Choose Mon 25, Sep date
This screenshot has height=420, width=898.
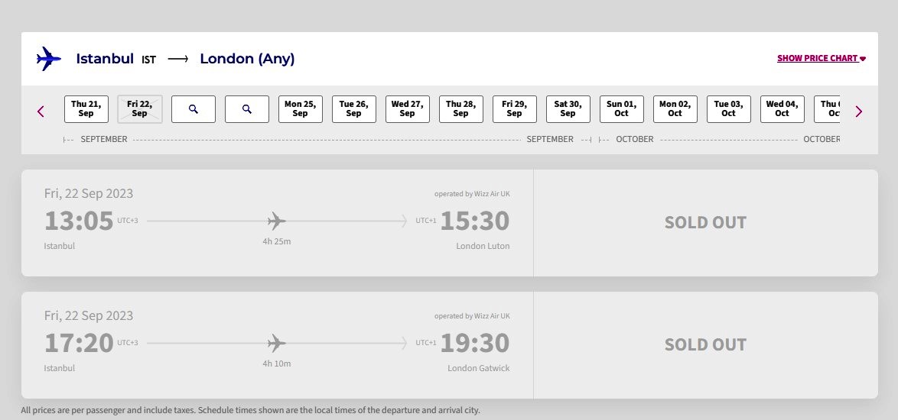tap(301, 109)
